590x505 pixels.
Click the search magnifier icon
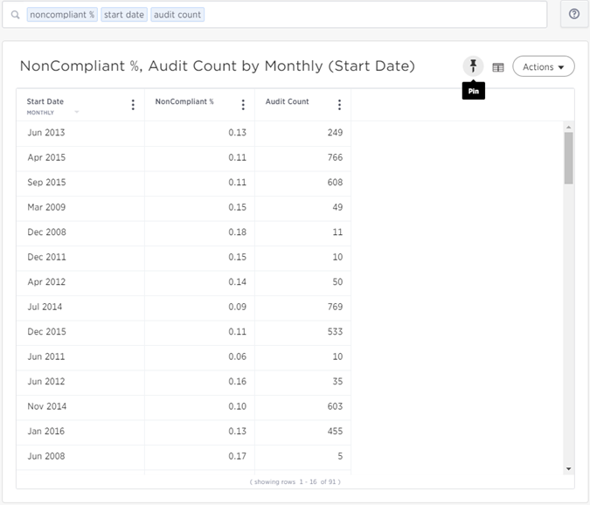pos(15,15)
